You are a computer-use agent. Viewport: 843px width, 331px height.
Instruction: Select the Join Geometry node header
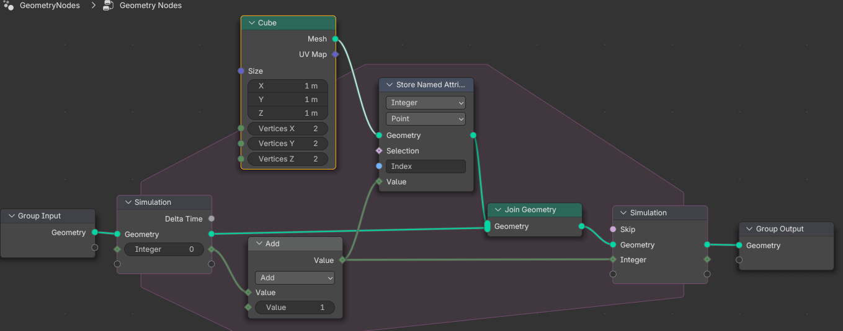coord(535,210)
